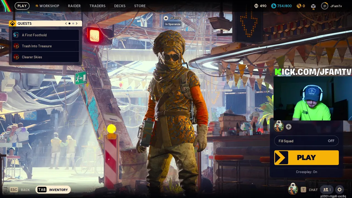
Task: Open the Clearer Skies quest
Action: tap(46, 57)
